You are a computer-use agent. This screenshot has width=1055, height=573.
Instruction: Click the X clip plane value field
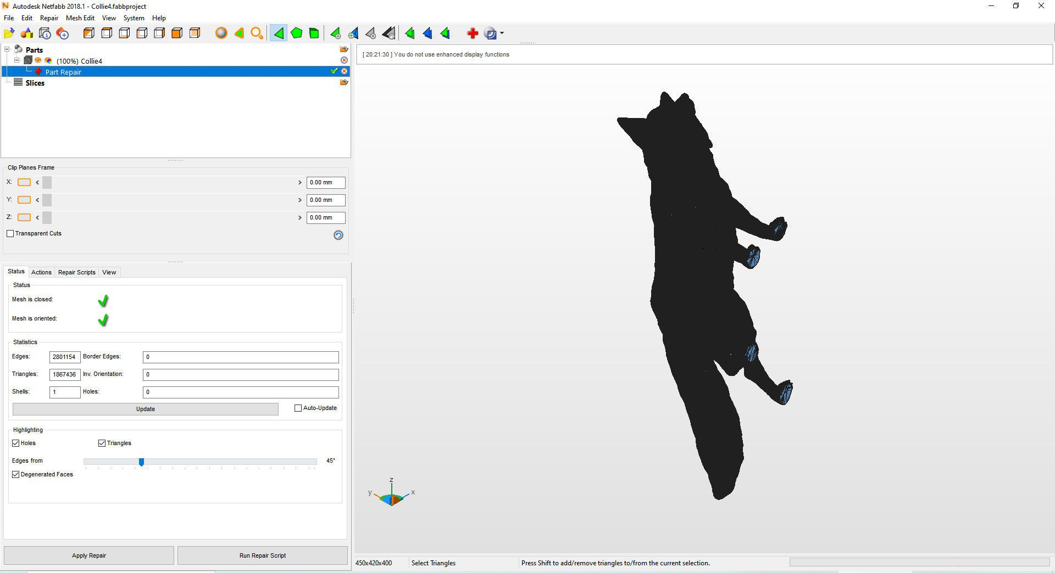326,182
